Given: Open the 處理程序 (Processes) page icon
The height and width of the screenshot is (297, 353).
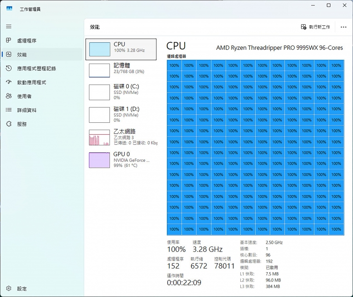Looking at the screenshot, I should (8, 40).
